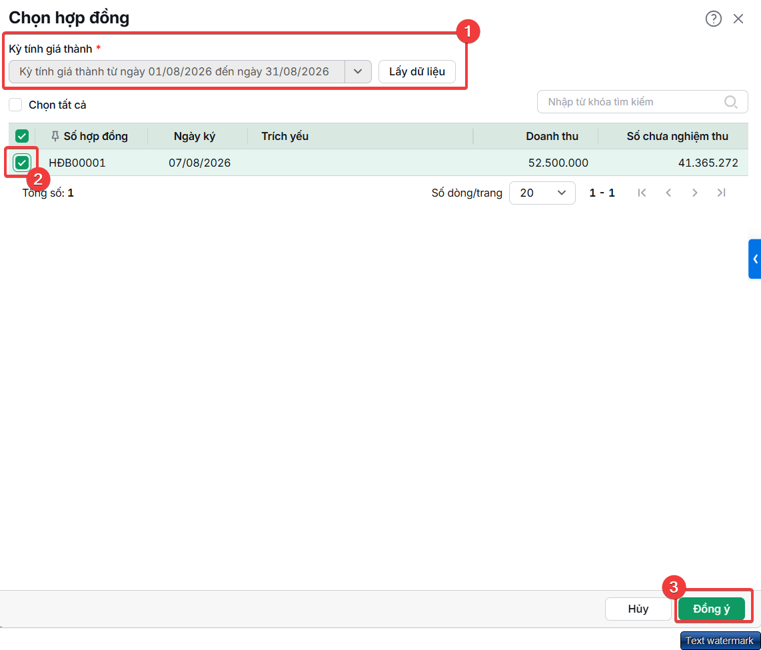This screenshot has height=650, width=761.
Task: Click the revenue value 52.500.000
Action: (x=558, y=163)
